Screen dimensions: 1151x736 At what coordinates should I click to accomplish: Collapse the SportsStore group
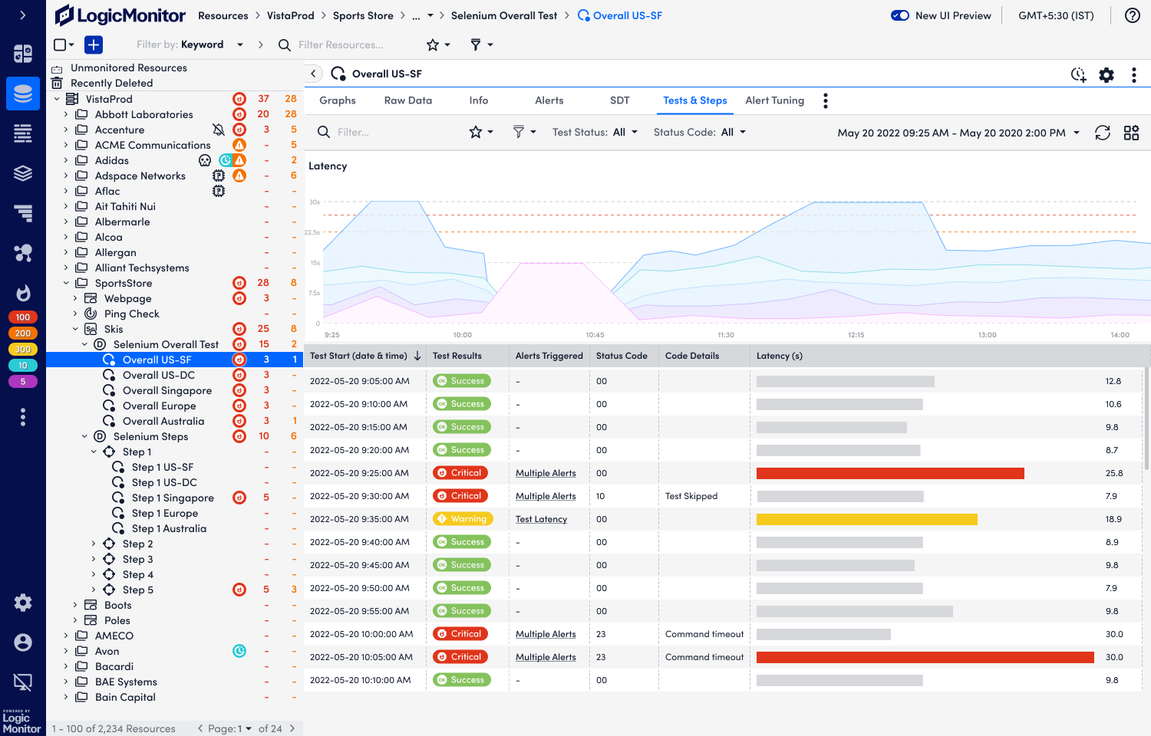[x=66, y=283]
